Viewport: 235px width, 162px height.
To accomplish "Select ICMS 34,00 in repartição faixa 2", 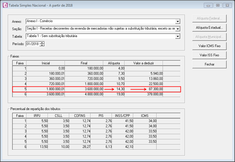I will [x=145, y=126].
